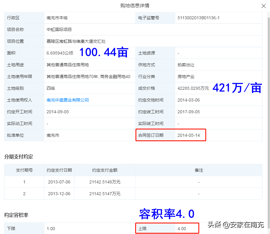The width and height of the screenshot is (270, 234).
Task: Select the 成交价格 value 42285.0295万元
Action: tap(193, 88)
